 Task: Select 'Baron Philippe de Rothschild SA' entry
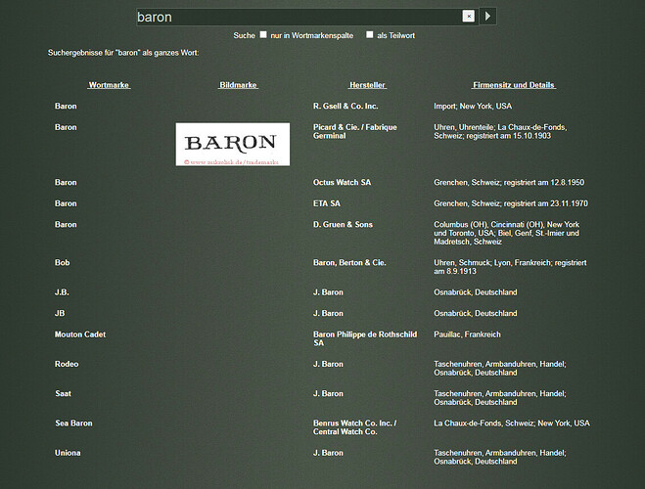point(365,338)
